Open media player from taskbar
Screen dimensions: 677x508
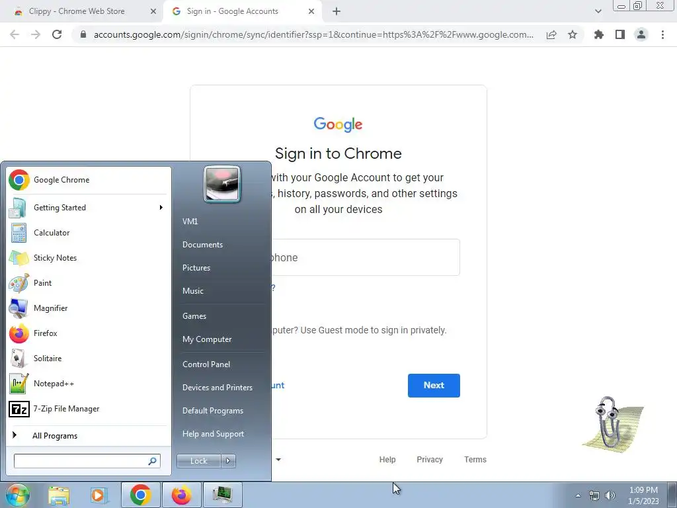click(x=99, y=495)
